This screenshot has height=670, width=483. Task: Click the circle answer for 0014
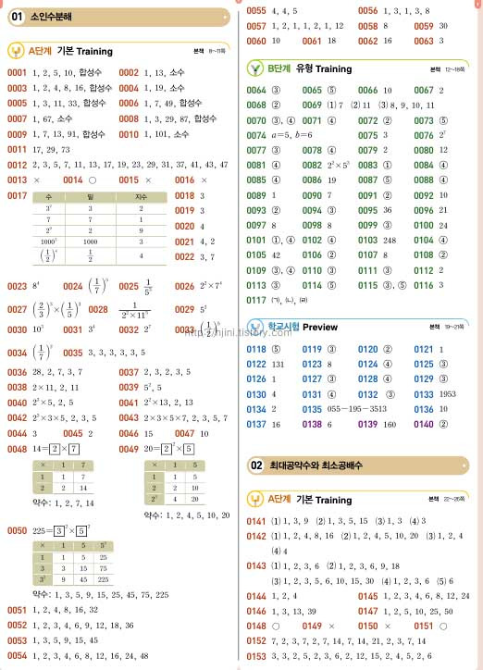point(93,180)
